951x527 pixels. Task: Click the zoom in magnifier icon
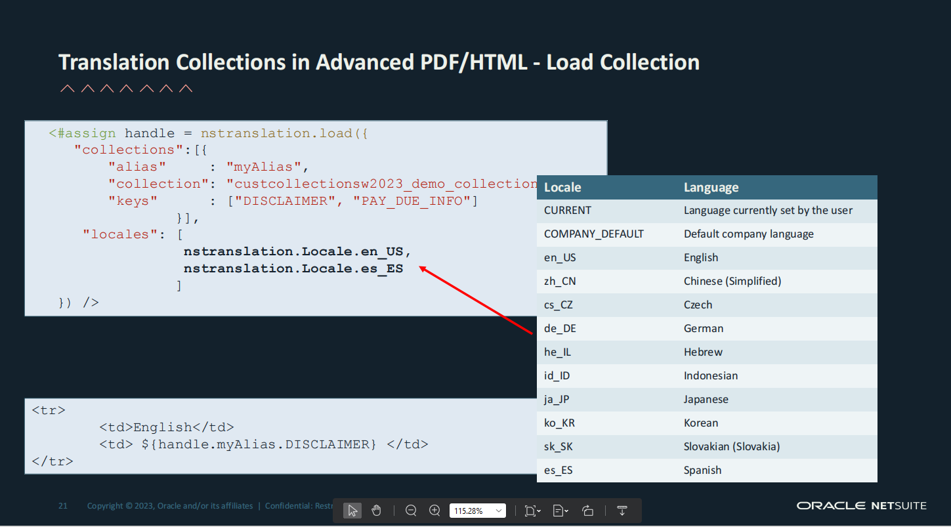point(434,511)
